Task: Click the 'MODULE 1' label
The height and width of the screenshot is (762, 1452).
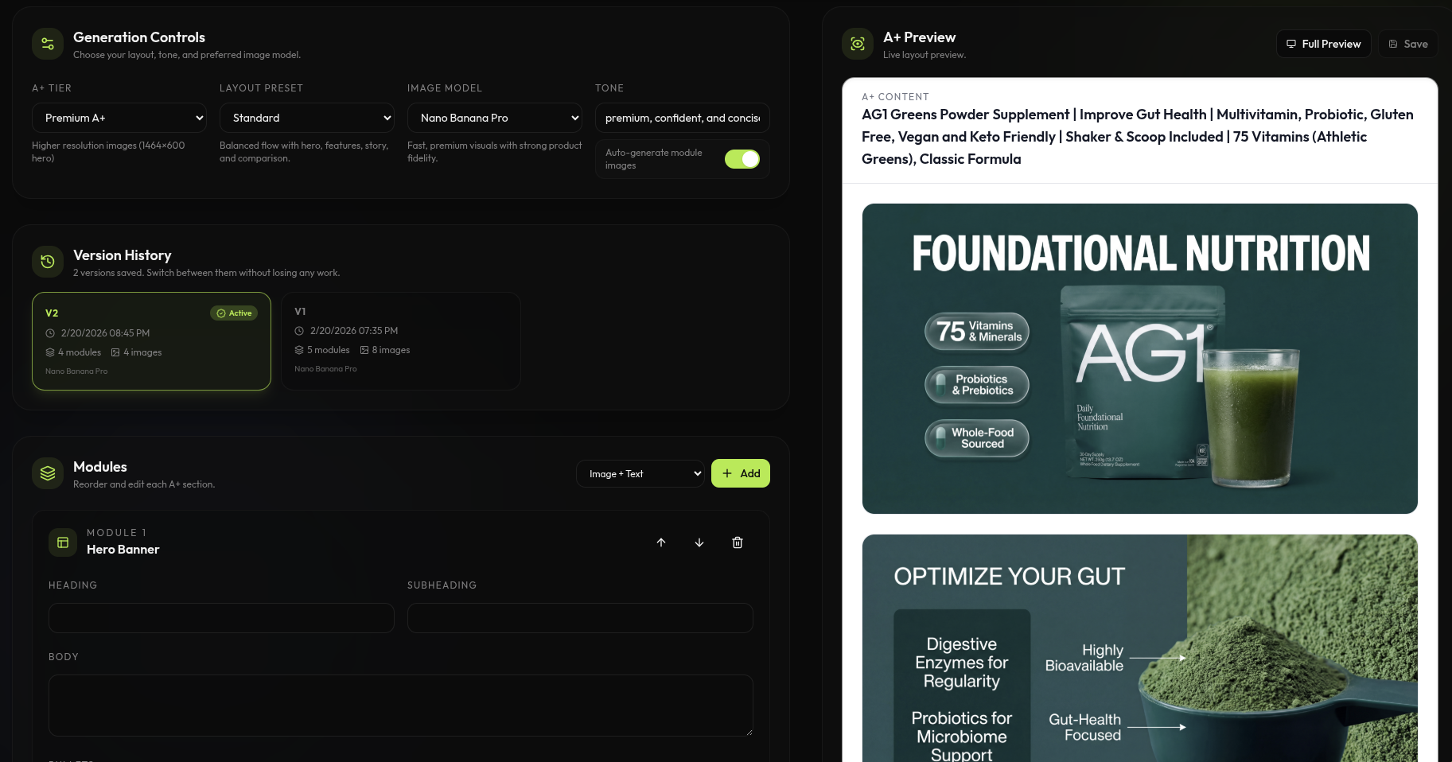Action: [116, 533]
